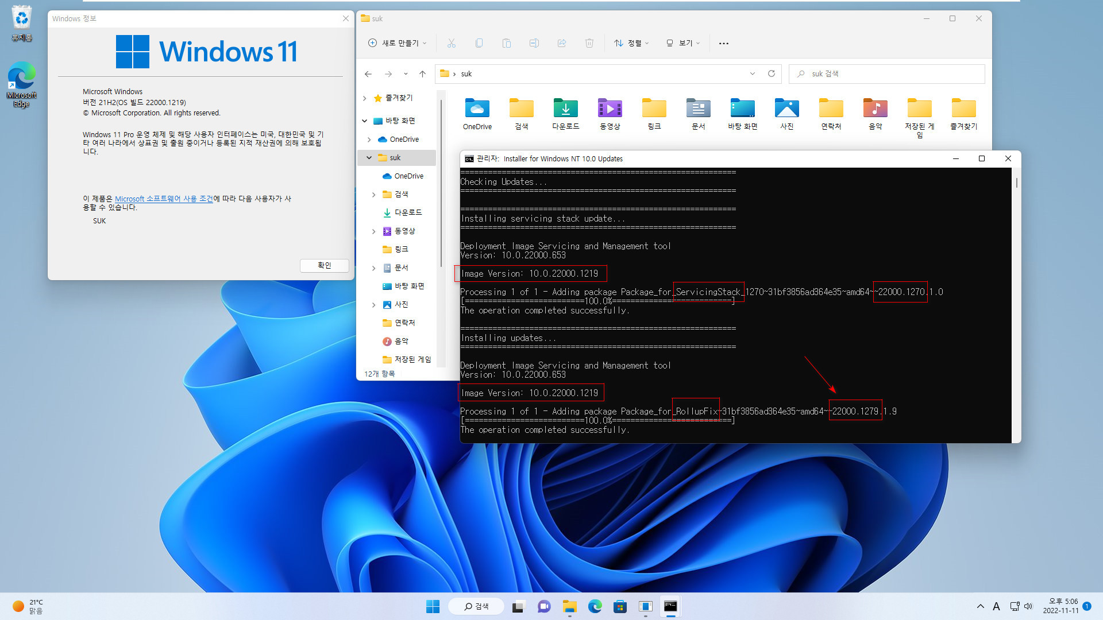The width and height of the screenshot is (1103, 620).
Task: Go back with the Explorer back arrow
Action: click(x=368, y=74)
